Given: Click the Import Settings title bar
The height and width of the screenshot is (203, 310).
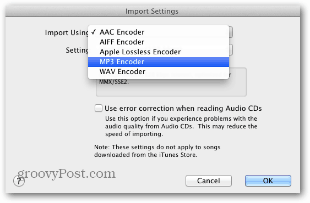Looking at the screenshot, I should point(153,11).
